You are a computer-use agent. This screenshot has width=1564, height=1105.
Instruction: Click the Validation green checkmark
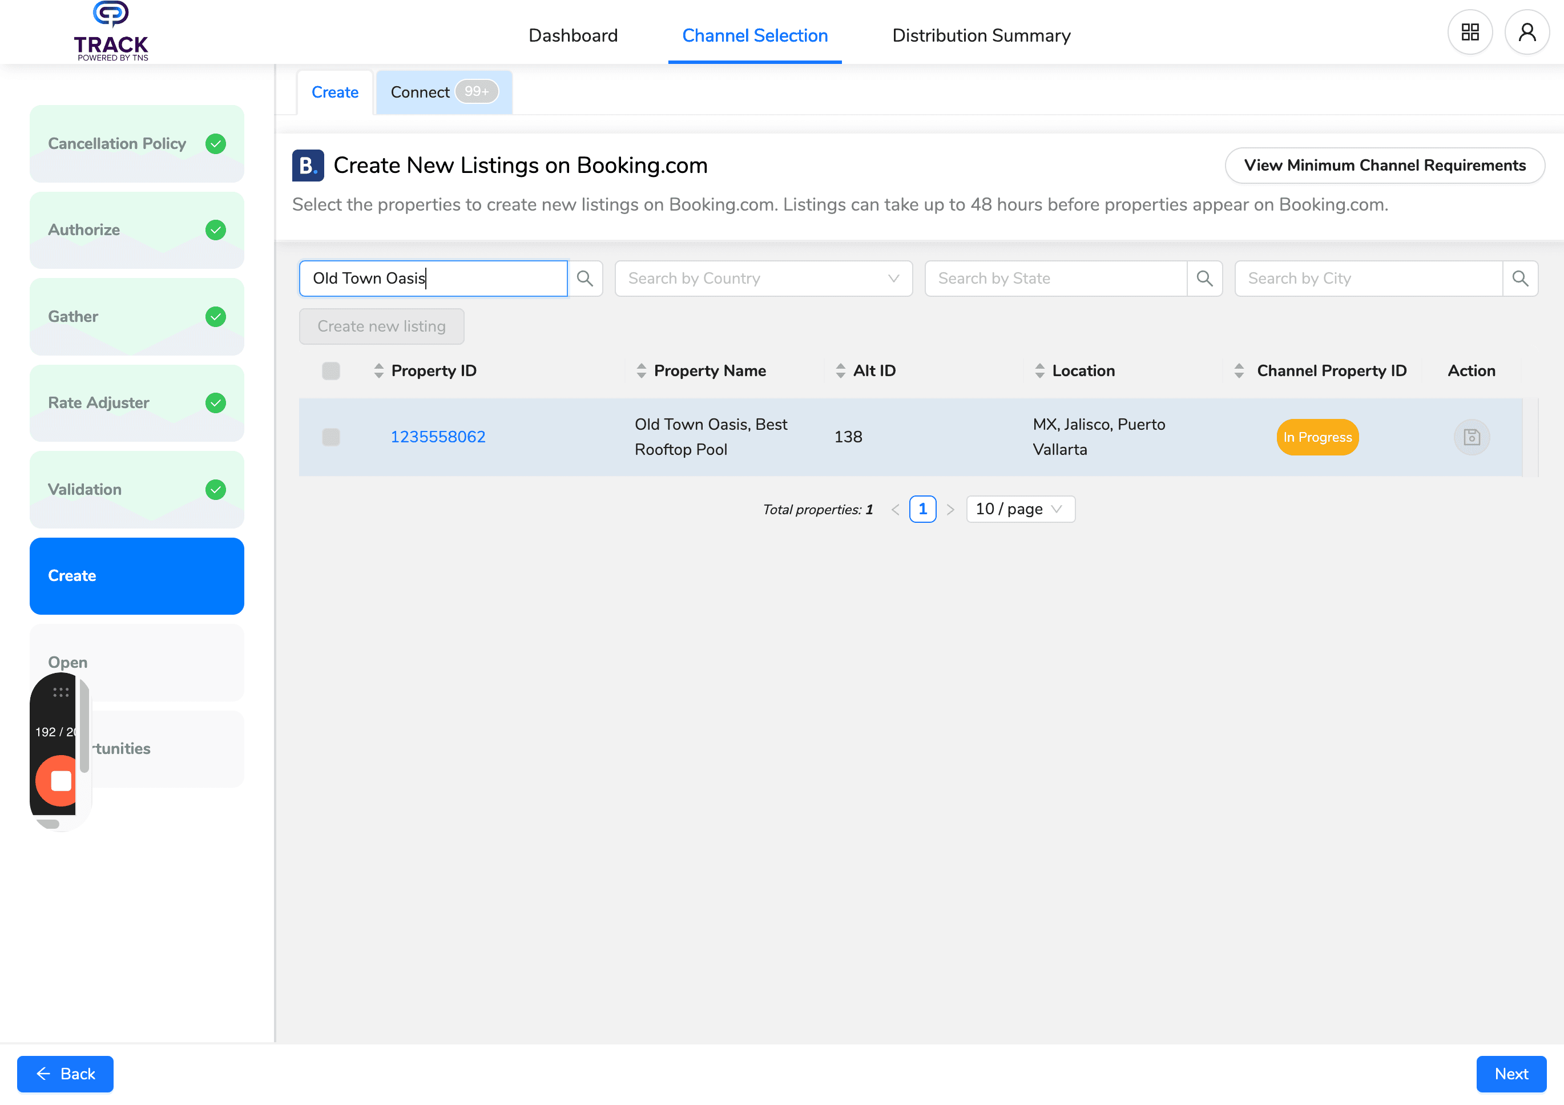216,490
